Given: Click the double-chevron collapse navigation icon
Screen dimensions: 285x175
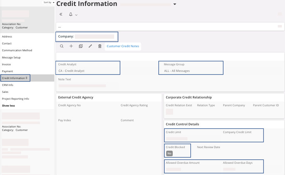Looking at the screenshot, I should click(x=61, y=14).
